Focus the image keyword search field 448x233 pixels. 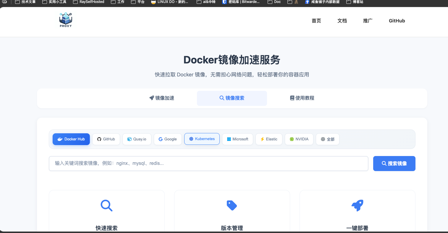208,163
